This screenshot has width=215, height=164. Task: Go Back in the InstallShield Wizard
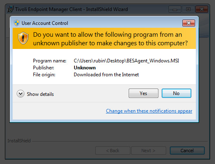point(113,151)
